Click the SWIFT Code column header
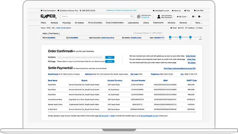238x134 pixels. pos(191,81)
